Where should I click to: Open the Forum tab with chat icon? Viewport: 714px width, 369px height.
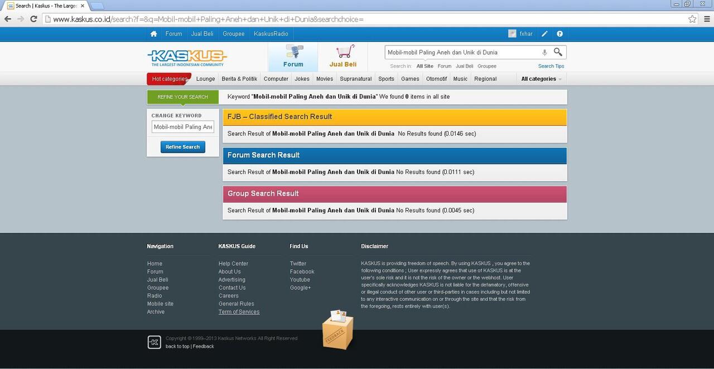click(293, 56)
